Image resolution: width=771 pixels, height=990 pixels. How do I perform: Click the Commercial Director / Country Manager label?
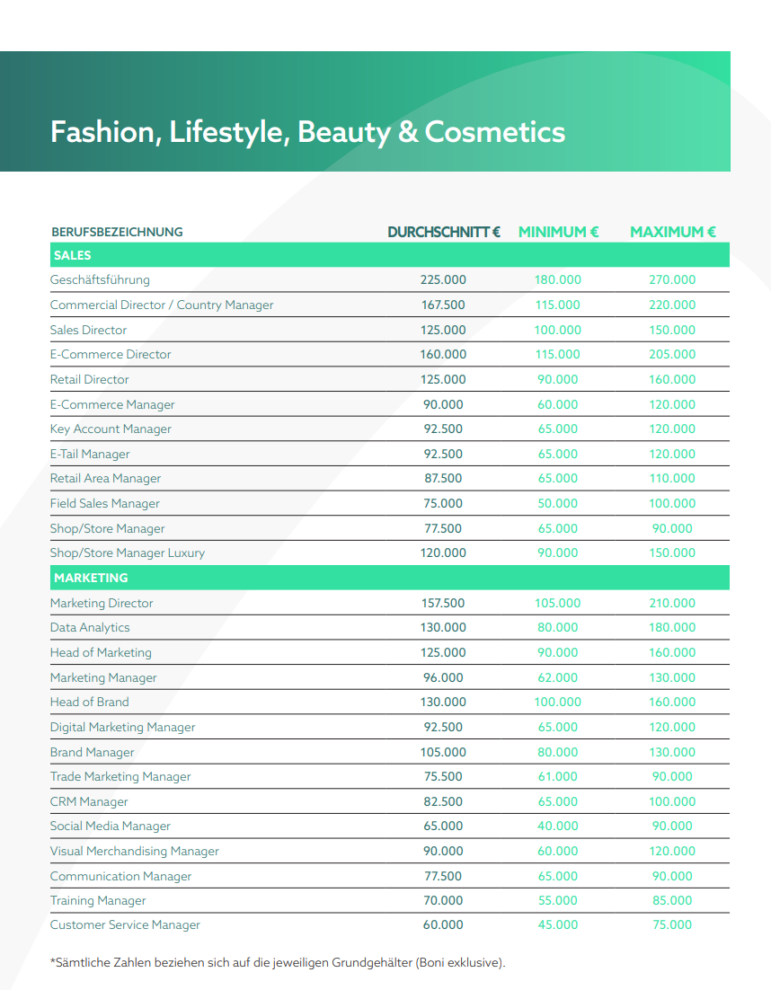pyautogui.click(x=162, y=305)
